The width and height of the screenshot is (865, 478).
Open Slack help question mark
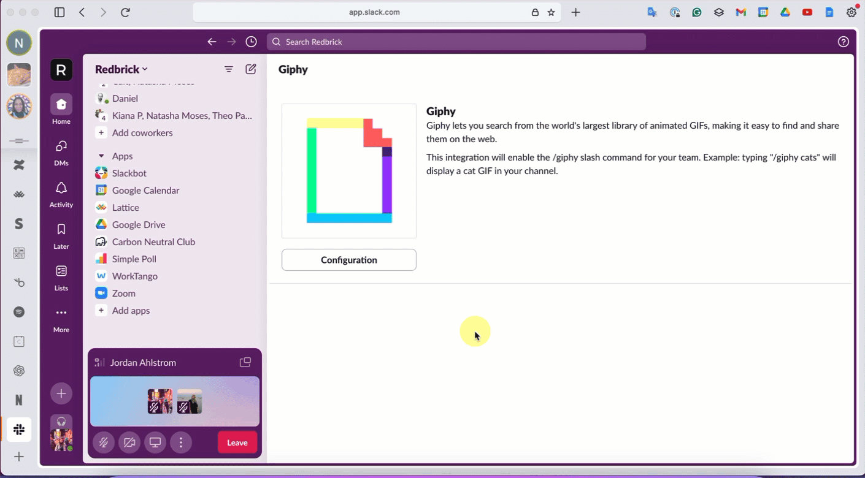pos(844,42)
